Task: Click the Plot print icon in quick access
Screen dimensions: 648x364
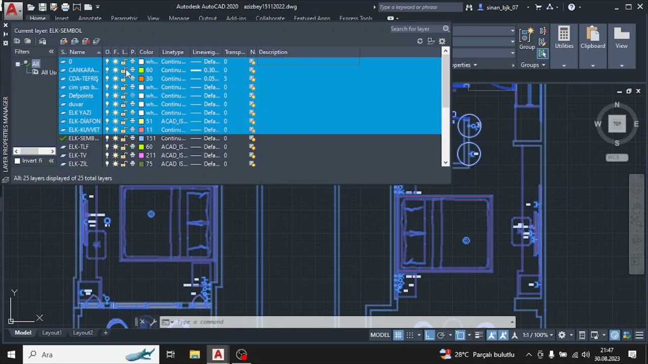Action: 65,7
